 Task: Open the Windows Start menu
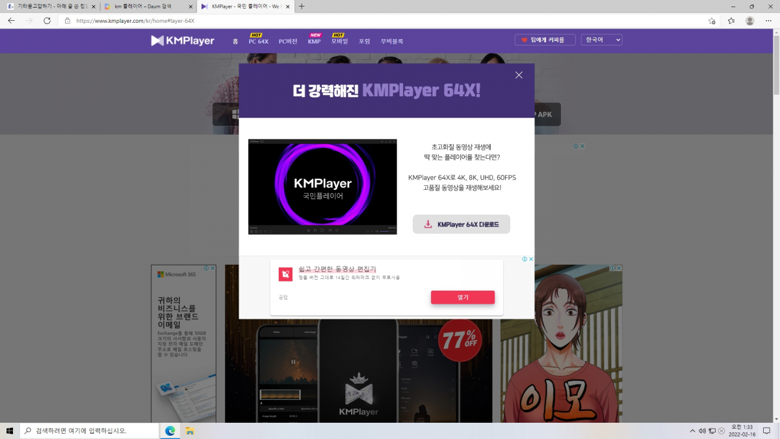pyautogui.click(x=9, y=431)
